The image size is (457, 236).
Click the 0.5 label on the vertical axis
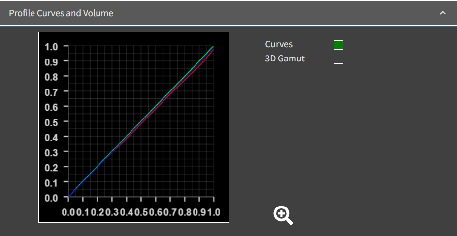[51, 122]
